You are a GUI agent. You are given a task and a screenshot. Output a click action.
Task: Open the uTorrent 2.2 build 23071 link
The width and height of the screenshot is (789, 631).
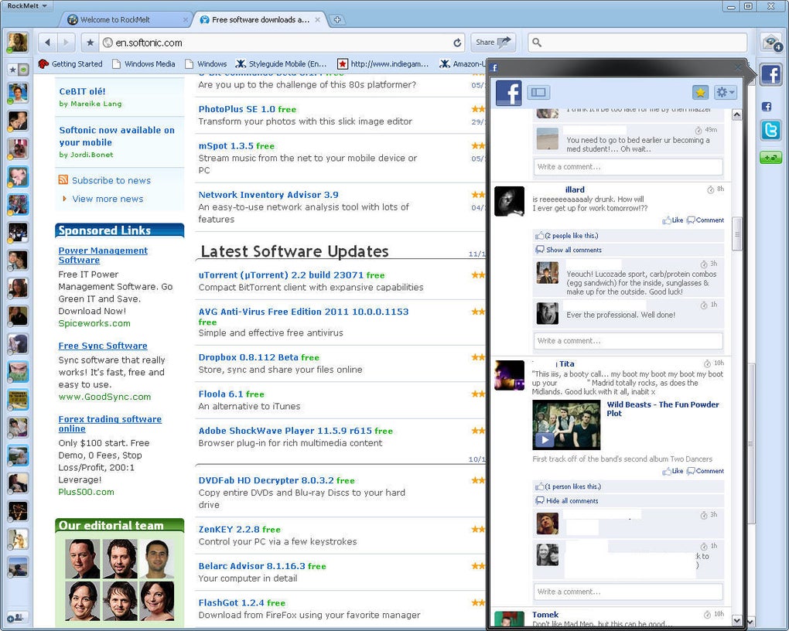[281, 275]
